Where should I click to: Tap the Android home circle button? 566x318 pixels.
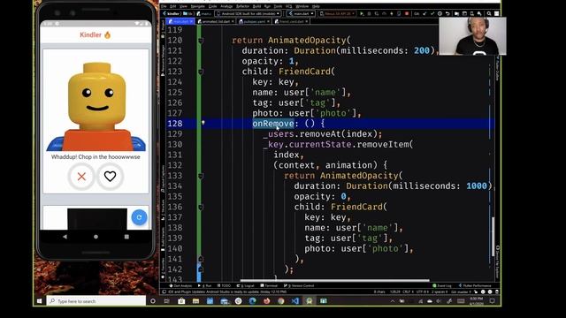96,237
